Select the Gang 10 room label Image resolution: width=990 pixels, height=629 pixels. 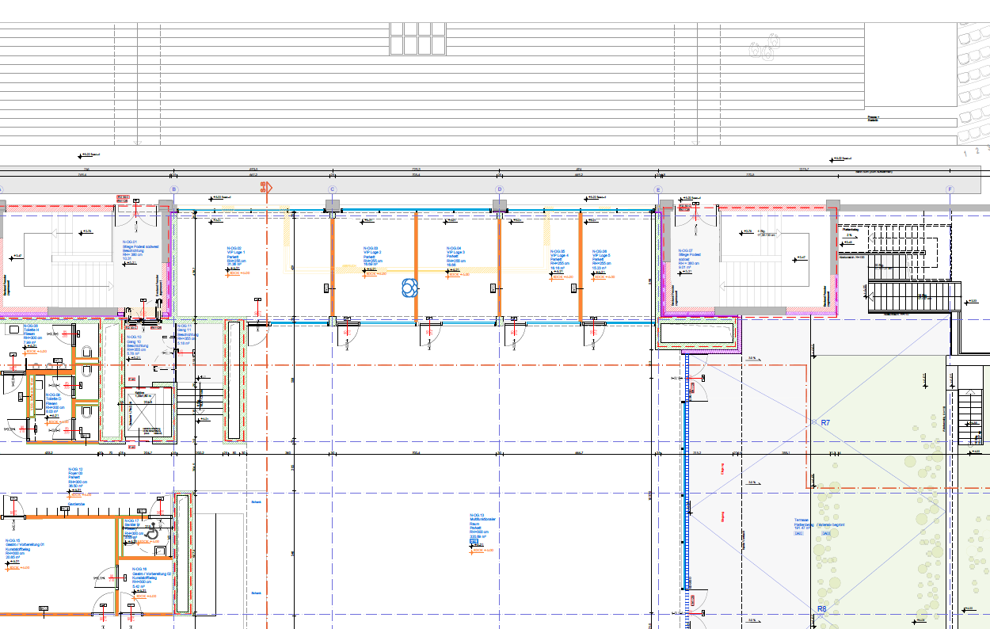134,341
